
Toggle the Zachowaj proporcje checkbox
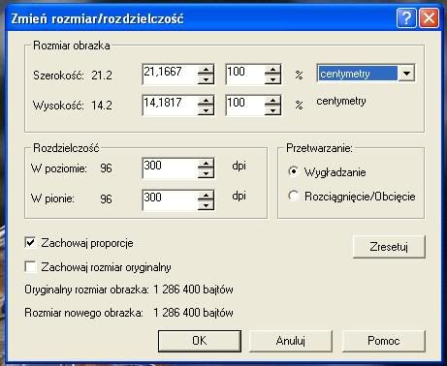click(x=30, y=243)
